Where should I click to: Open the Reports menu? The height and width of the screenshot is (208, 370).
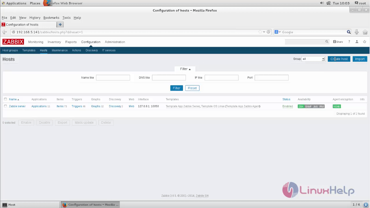coord(71,42)
